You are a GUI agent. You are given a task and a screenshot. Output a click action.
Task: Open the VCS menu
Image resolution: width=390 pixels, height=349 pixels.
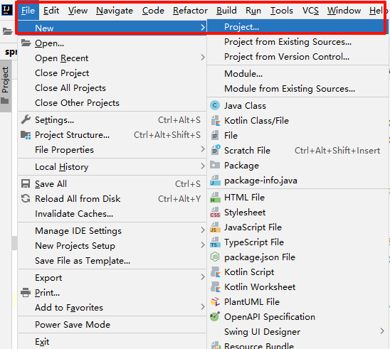[310, 11]
